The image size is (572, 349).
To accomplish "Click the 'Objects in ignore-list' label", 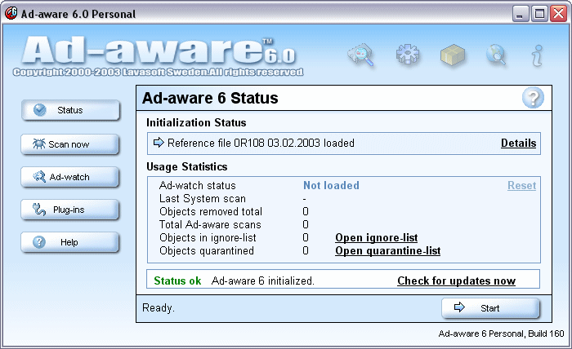I will 208,237.
